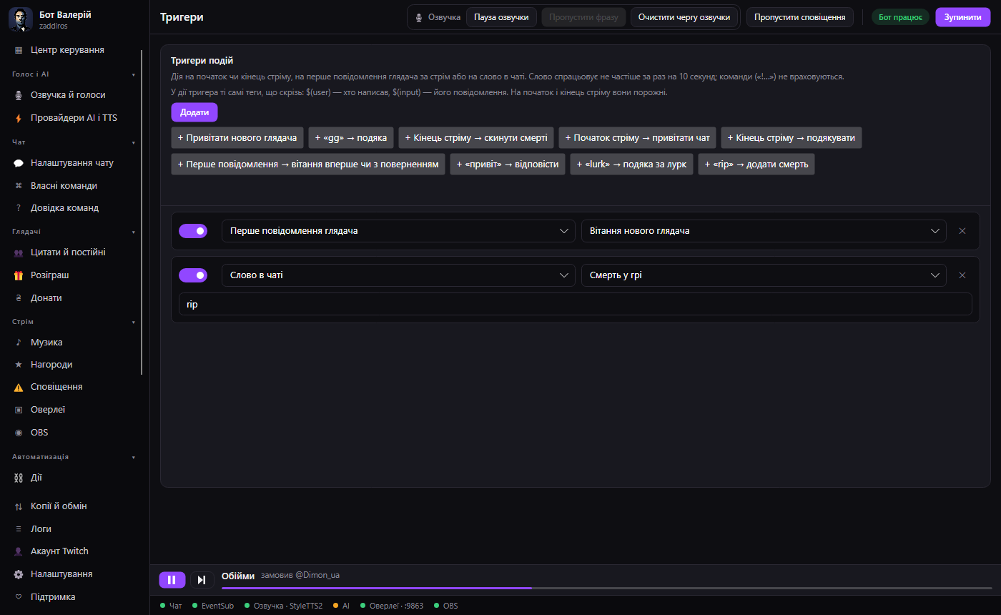Remove the Перше повідомлення глядача trigger row
This screenshot has height=615, width=1001.
click(x=962, y=231)
